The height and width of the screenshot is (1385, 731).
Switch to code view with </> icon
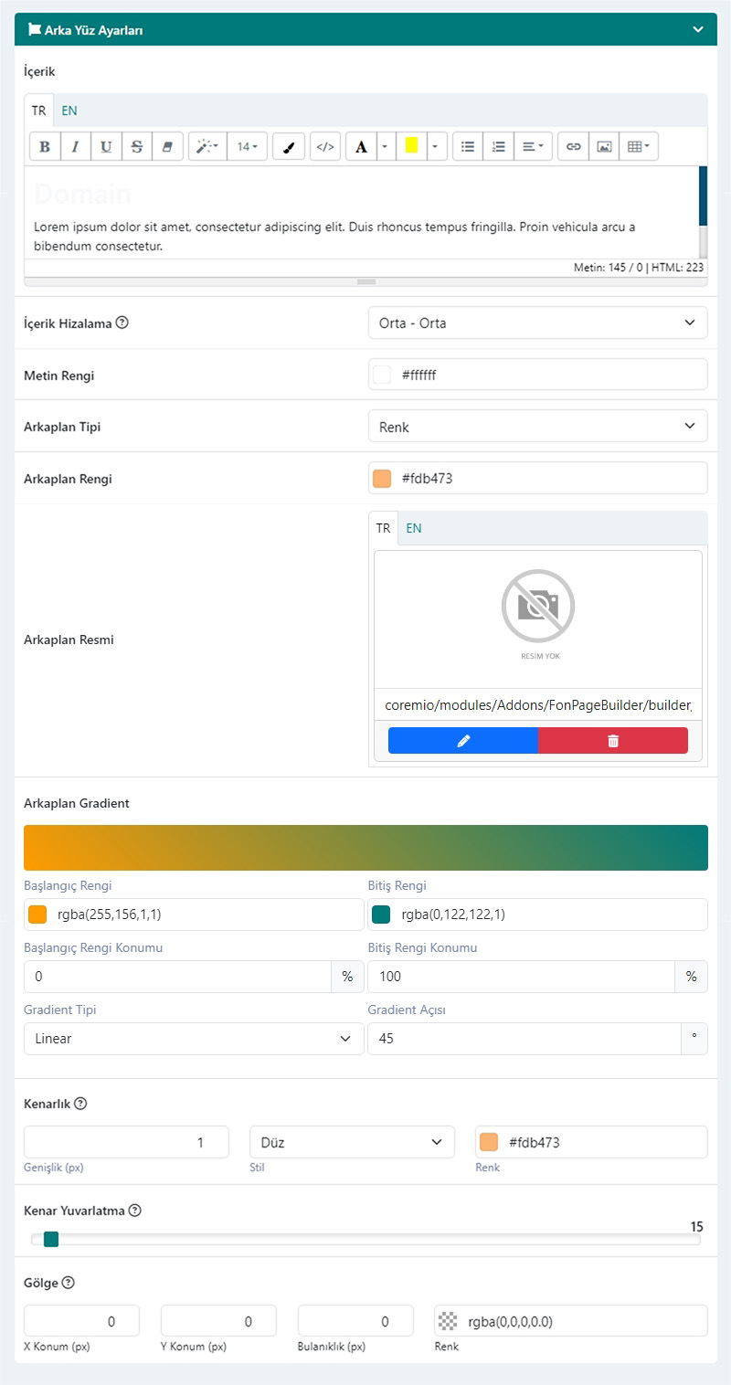click(x=325, y=146)
